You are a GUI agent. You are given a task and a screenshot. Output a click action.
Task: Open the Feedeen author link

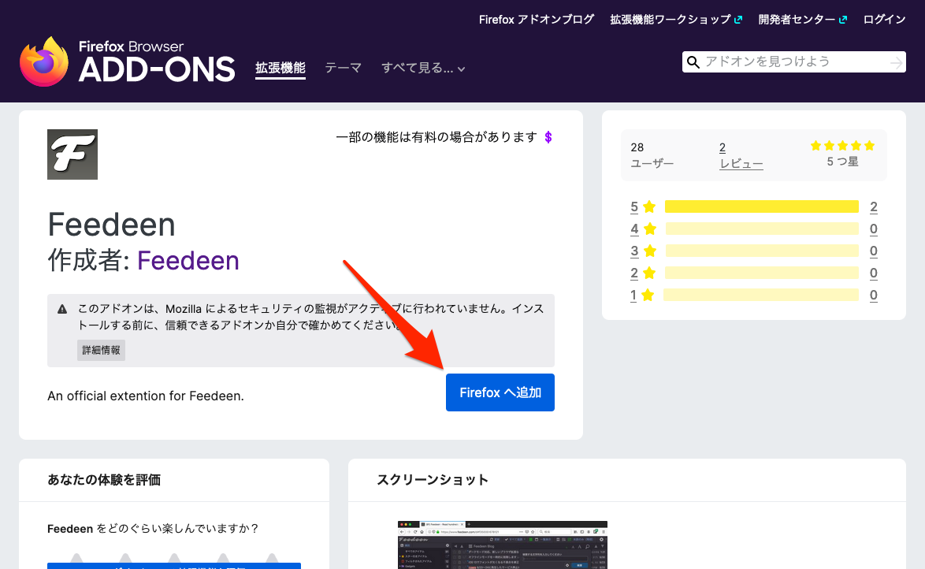point(188,260)
